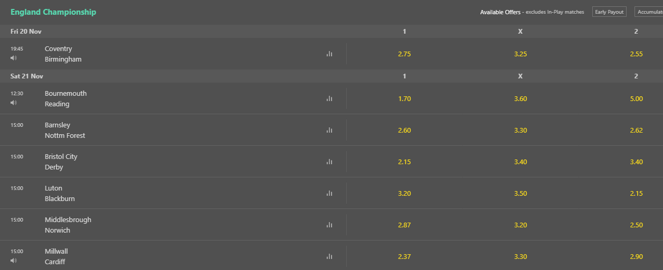Open stats icon for Luton v Blackburn
Viewport: 663px width, 270px height.
point(329,193)
